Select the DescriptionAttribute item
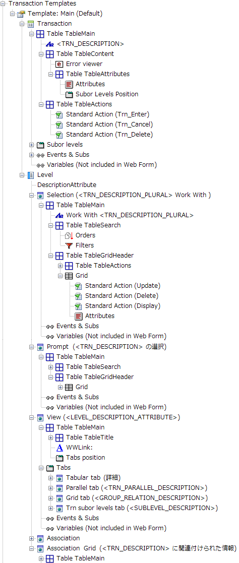239x563 pixels. pyautogui.click(x=67, y=185)
